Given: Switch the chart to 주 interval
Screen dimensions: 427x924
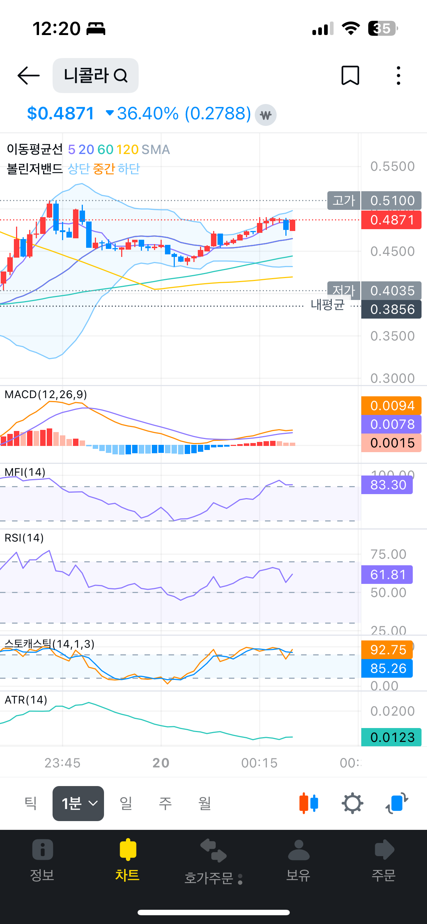Looking at the screenshot, I should coord(165,803).
